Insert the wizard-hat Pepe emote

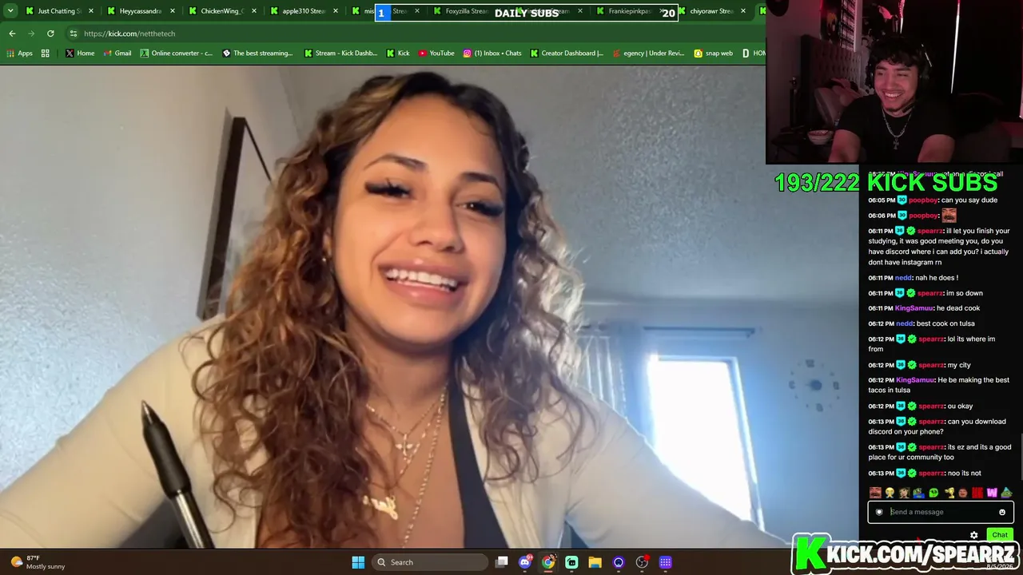click(1006, 493)
